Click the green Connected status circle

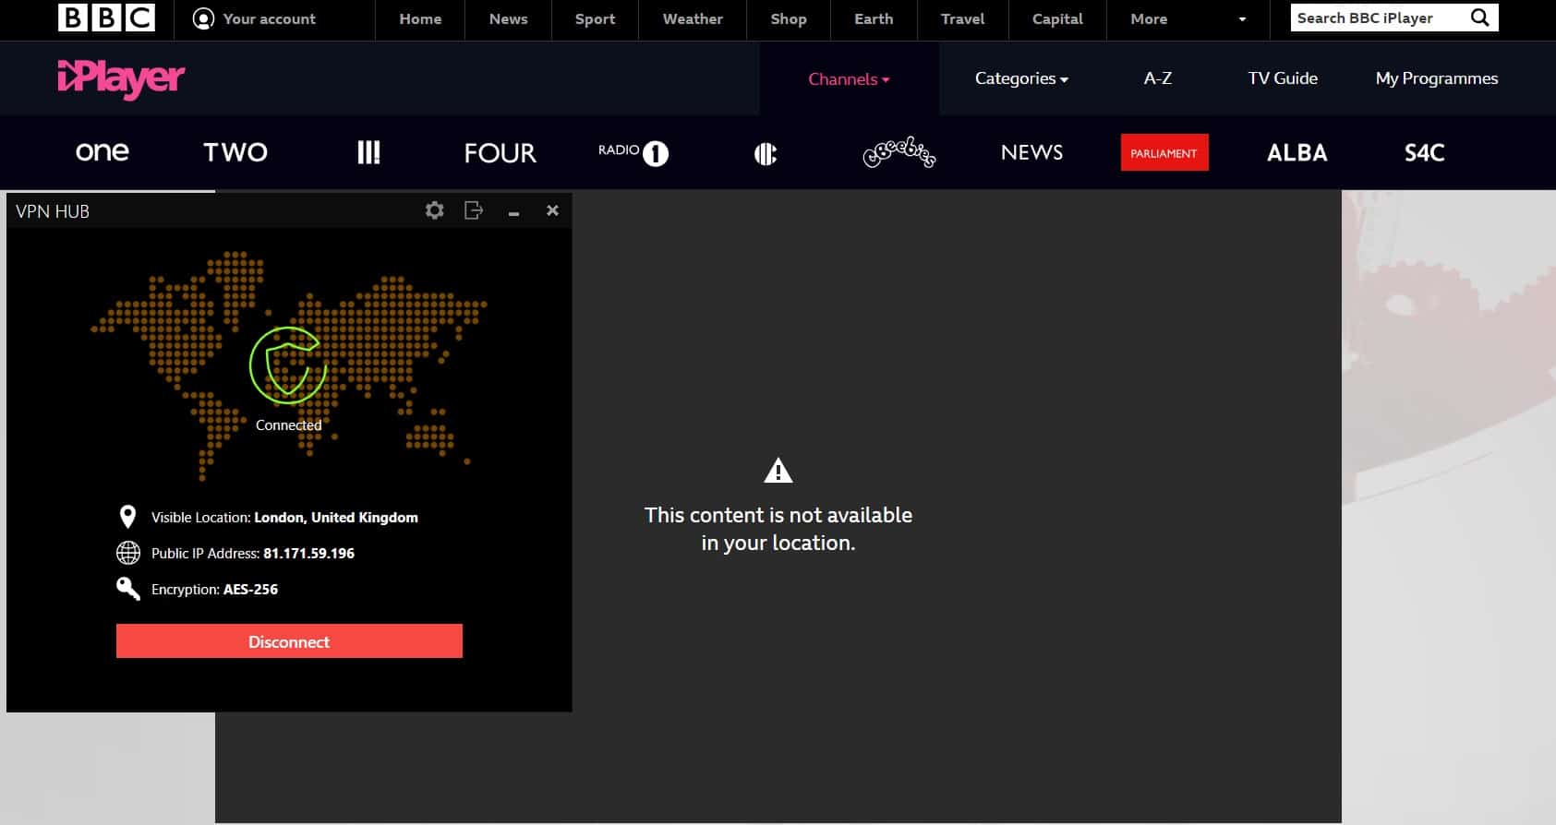pyautogui.click(x=288, y=365)
